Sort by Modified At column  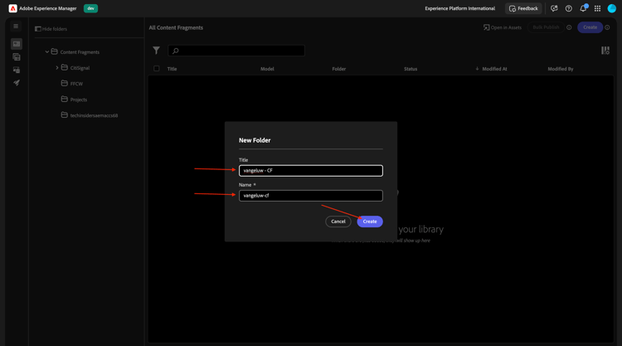coord(494,69)
